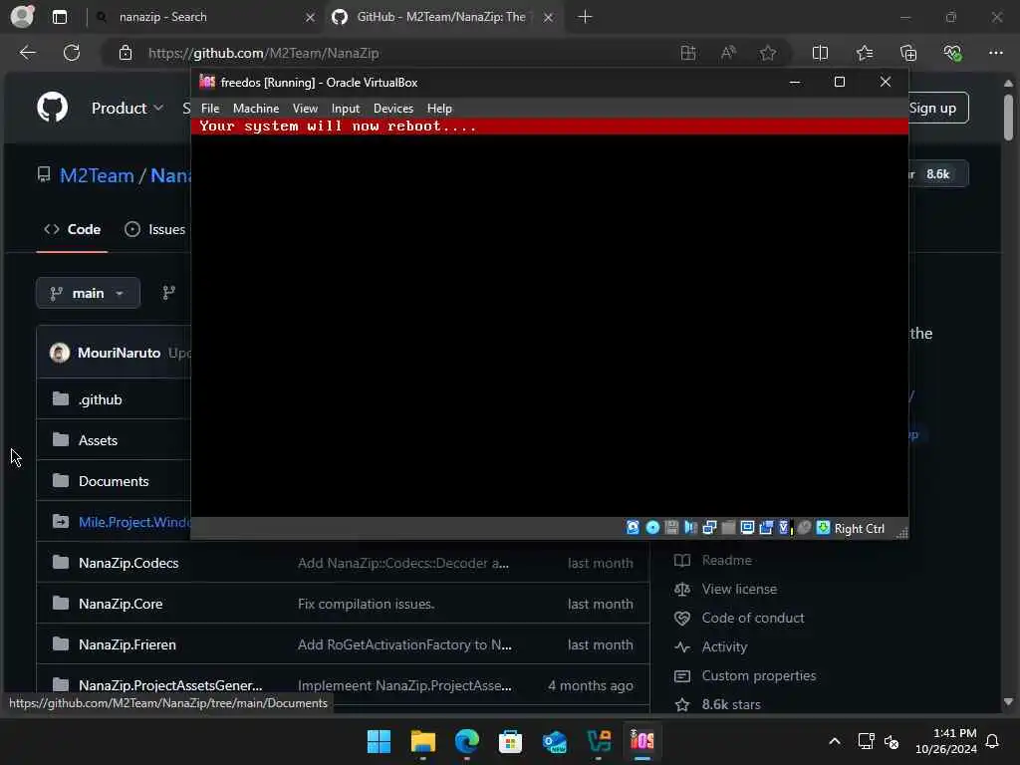Open Browser essentials heart icon
This screenshot has width=1020, height=765.
coord(952,54)
